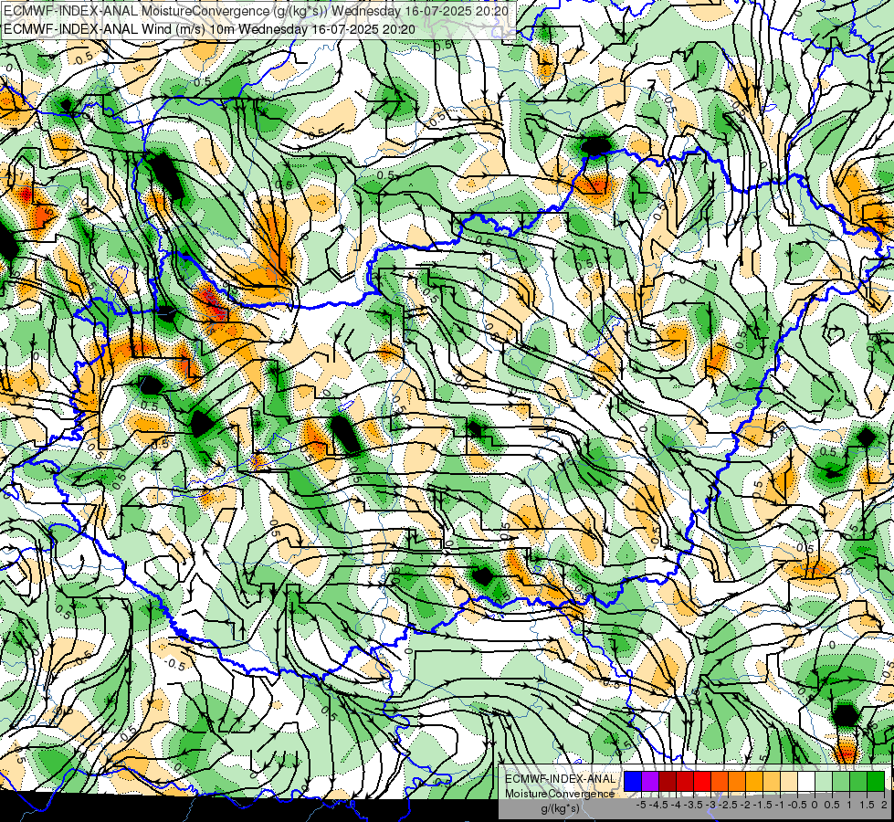The image size is (894, 822).
Task: Select the purple legend swatch
Action: coord(650,781)
